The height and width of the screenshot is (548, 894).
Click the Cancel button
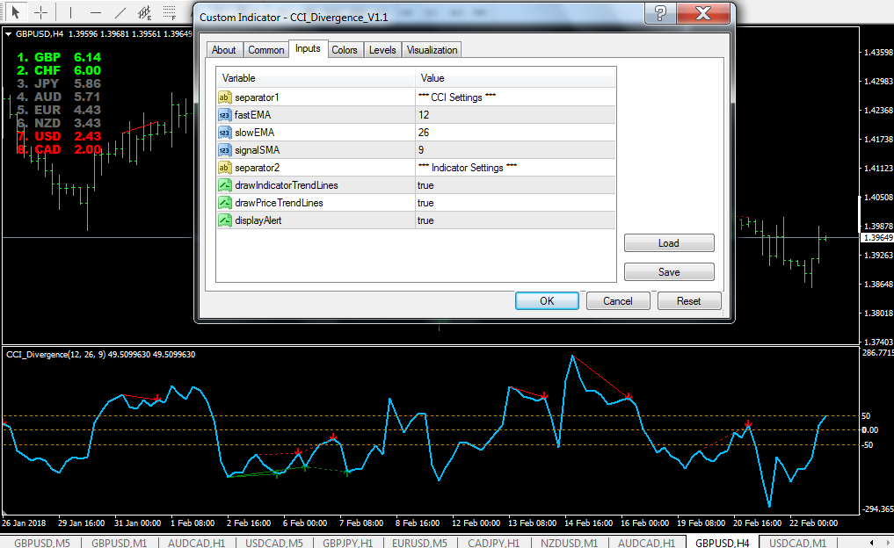pyautogui.click(x=618, y=300)
